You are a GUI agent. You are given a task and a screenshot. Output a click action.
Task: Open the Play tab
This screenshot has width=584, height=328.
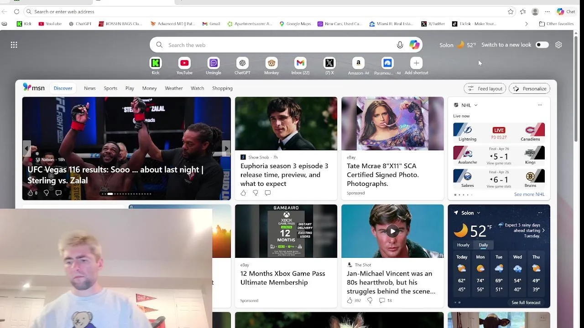click(130, 88)
